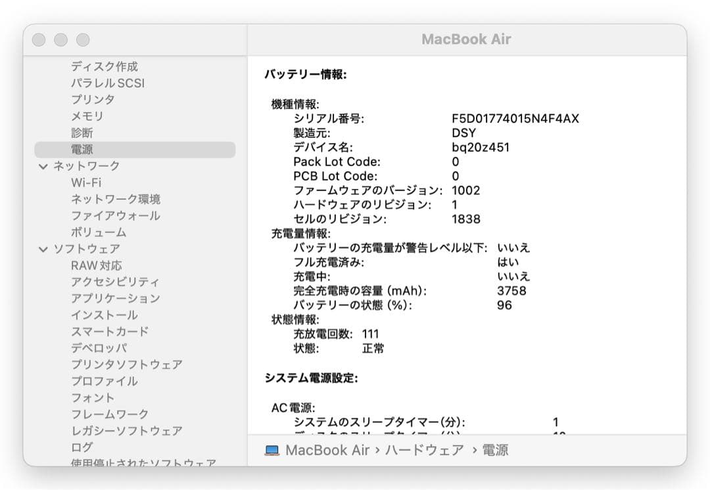Image resolution: width=710 pixels, height=490 pixels.
Task: Open プリンタソフトウェア in the sidebar
Action: [x=127, y=365]
